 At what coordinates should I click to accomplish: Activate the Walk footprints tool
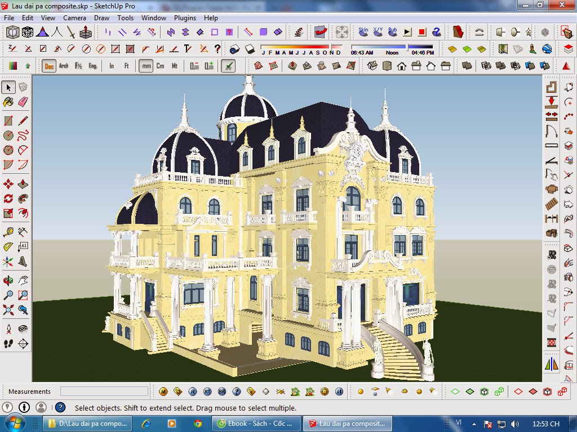tap(8, 344)
